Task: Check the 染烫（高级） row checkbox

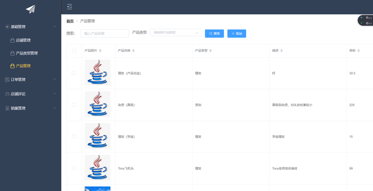Action: pos(74,105)
